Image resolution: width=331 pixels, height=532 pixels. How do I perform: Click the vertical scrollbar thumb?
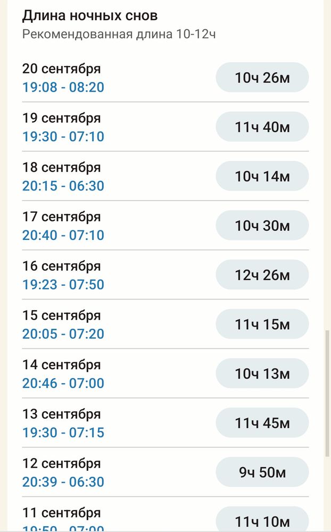pyautogui.click(x=327, y=394)
